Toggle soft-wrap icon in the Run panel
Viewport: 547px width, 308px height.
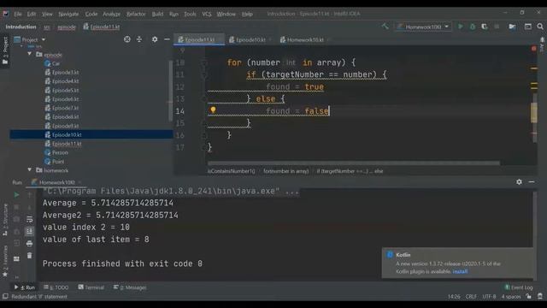(x=30, y=219)
